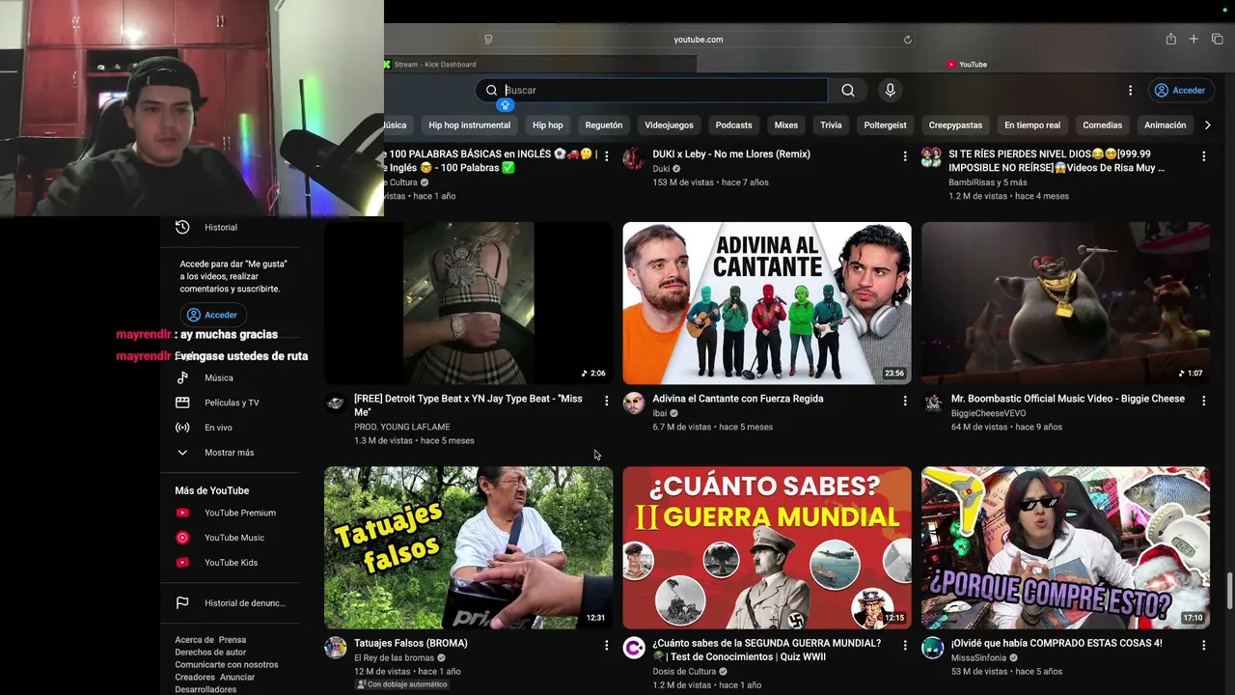Select the Reguetón category chip
The width and height of the screenshot is (1235, 695).
pyautogui.click(x=604, y=125)
